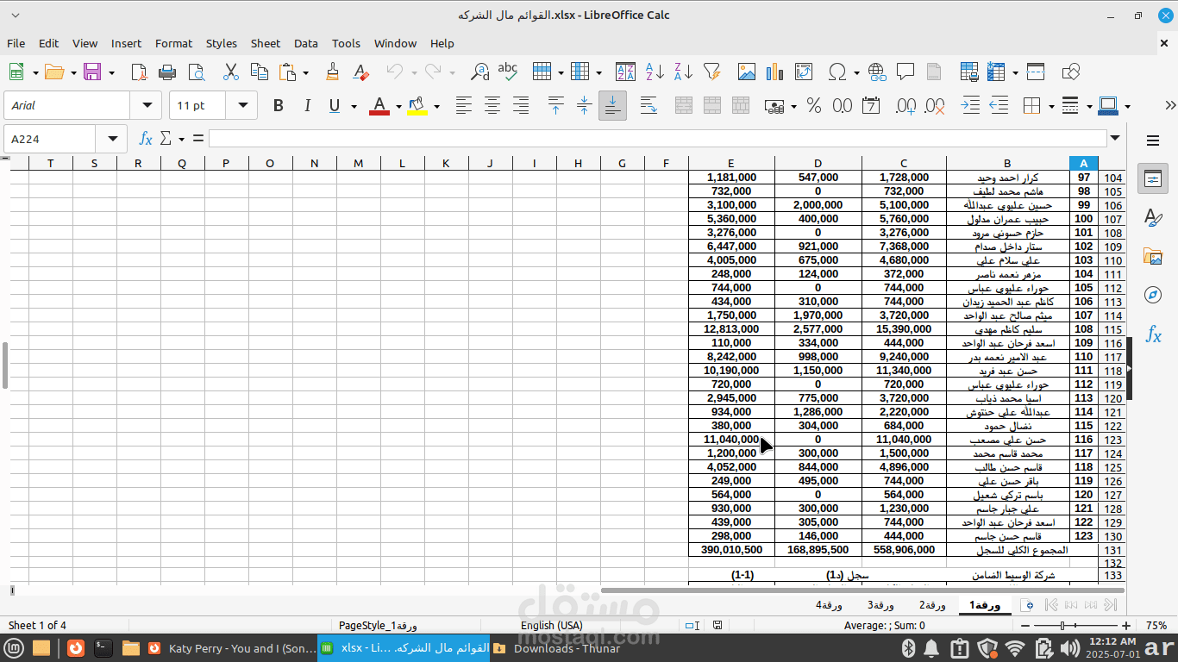Run the spelling check icon

(508, 72)
